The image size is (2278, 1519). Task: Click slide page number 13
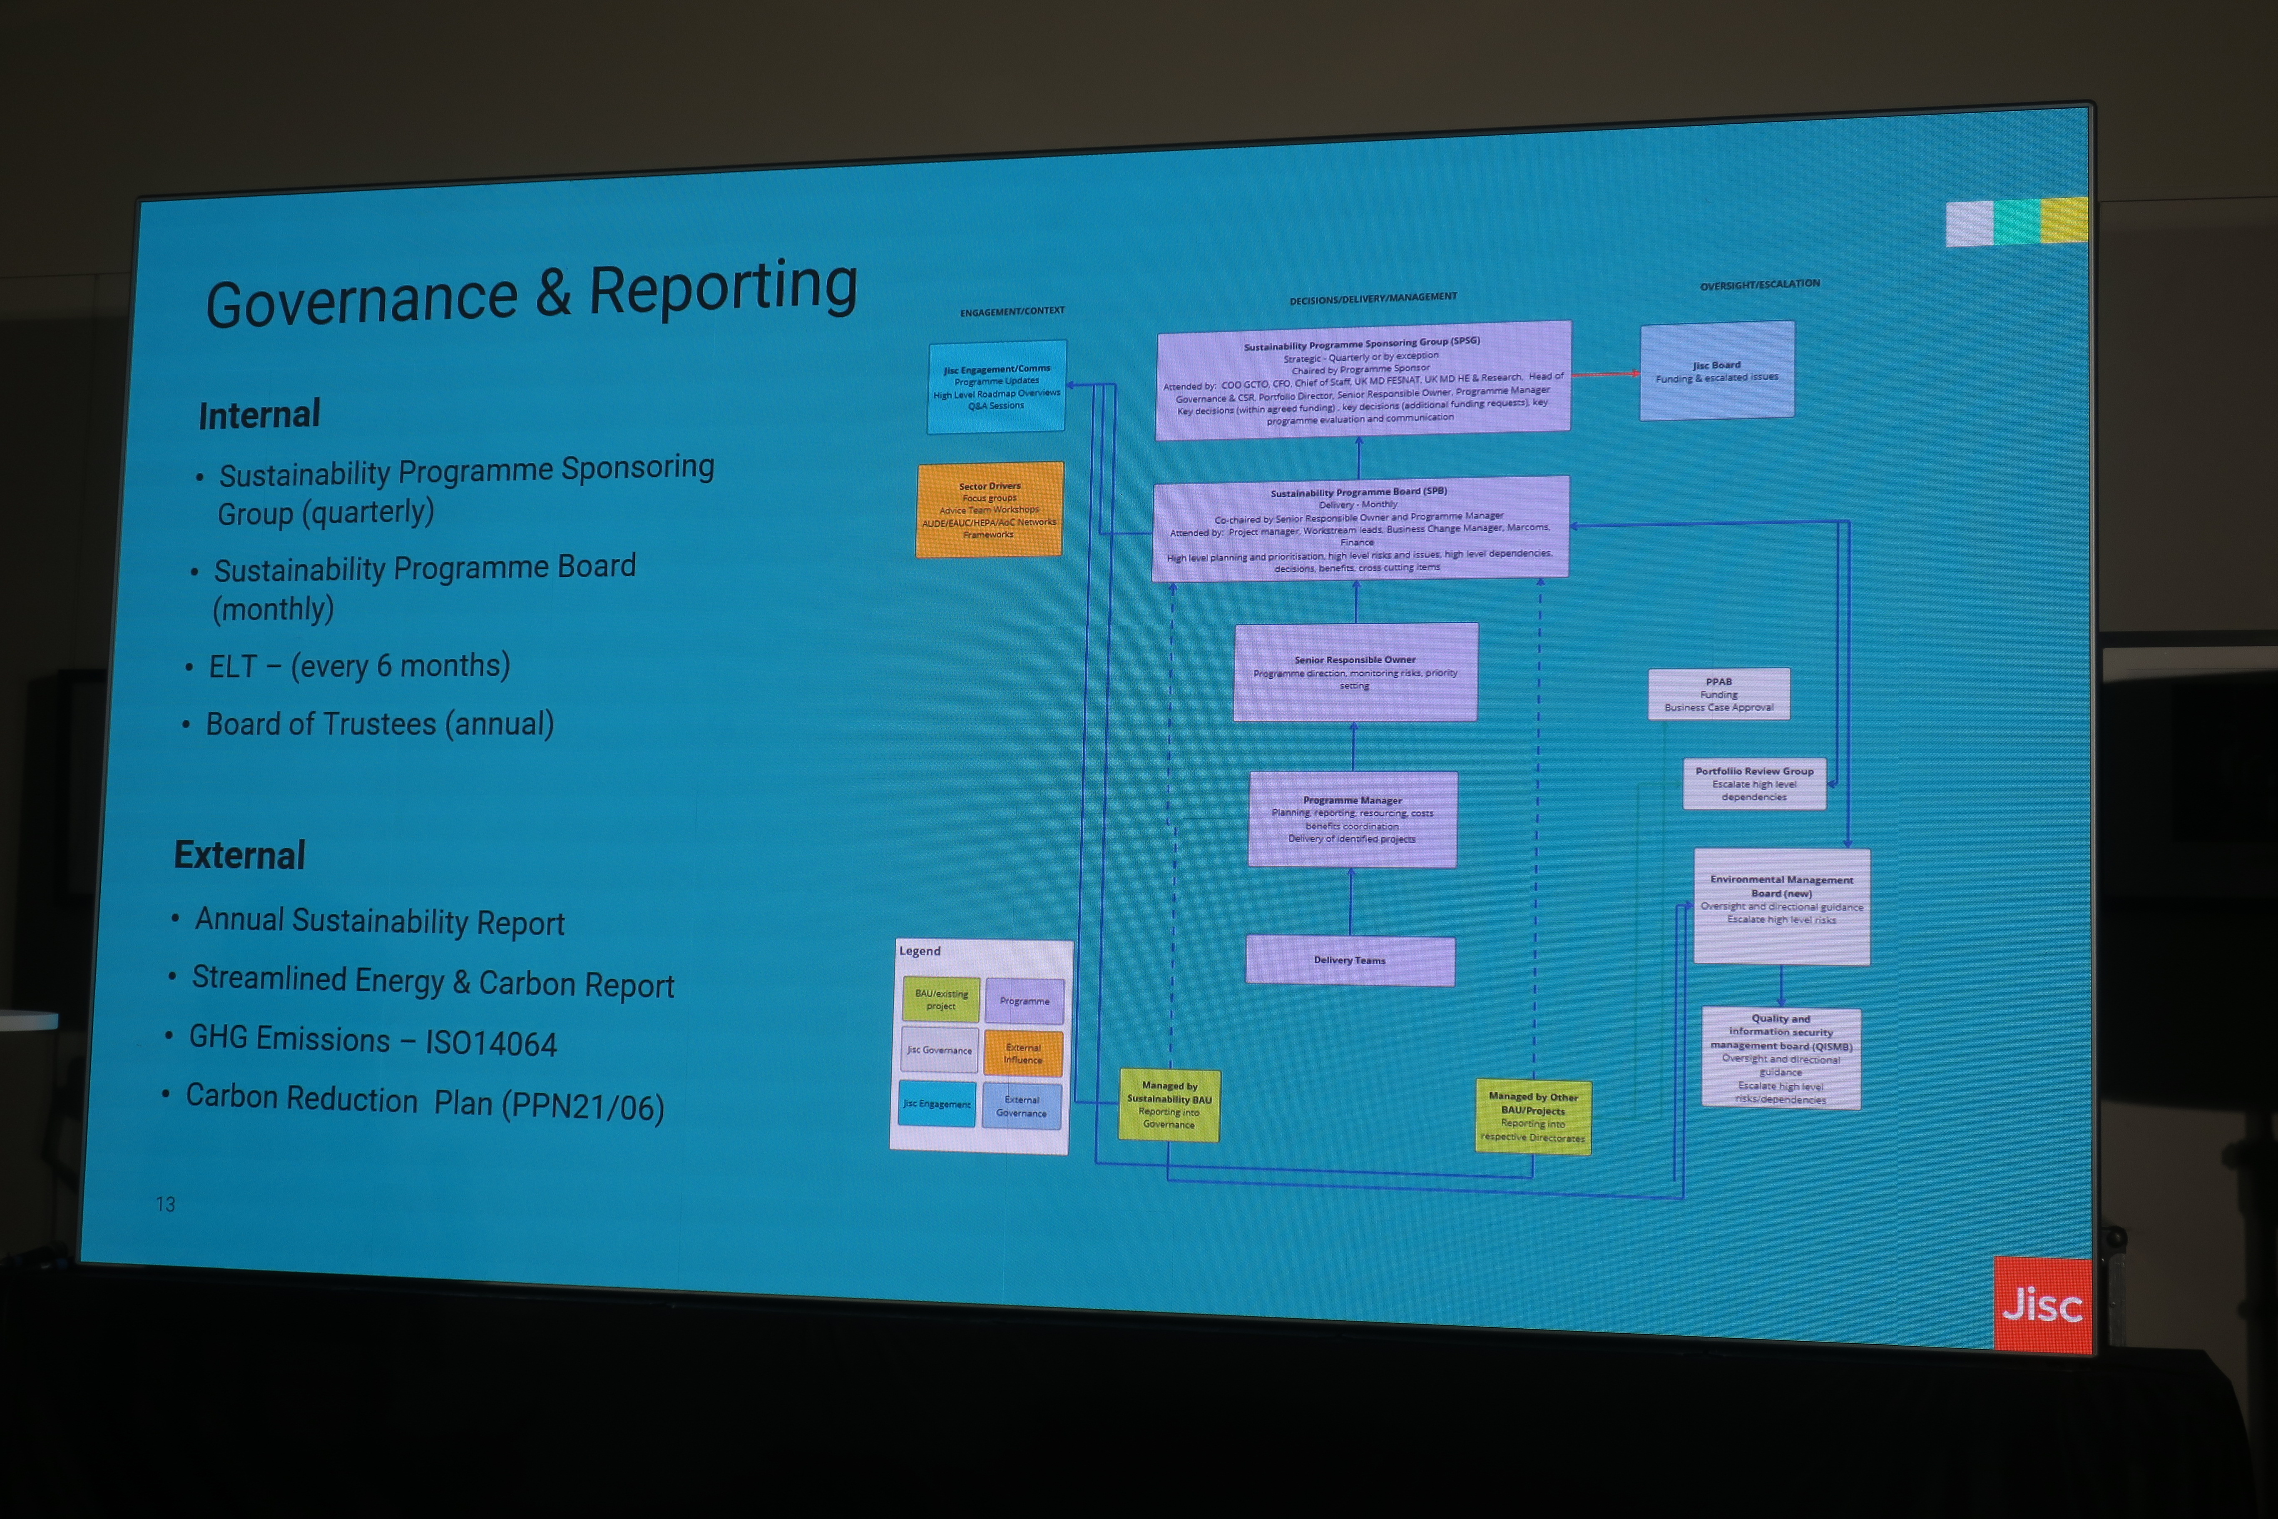166,1203
